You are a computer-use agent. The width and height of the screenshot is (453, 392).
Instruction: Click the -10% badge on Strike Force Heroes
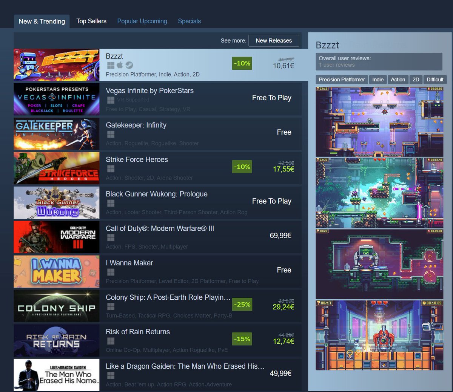tap(242, 167)
